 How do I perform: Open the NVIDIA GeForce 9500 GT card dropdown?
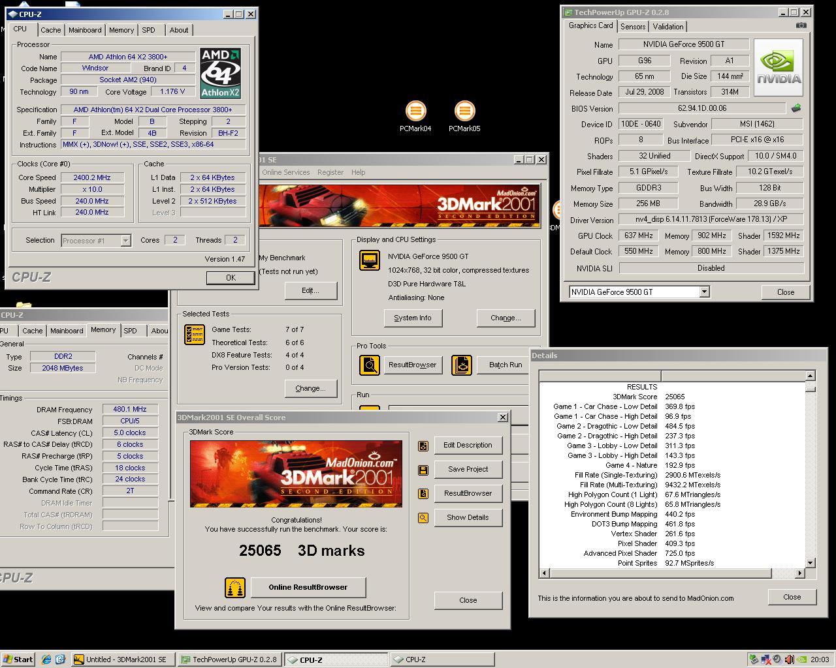(704, 292)
